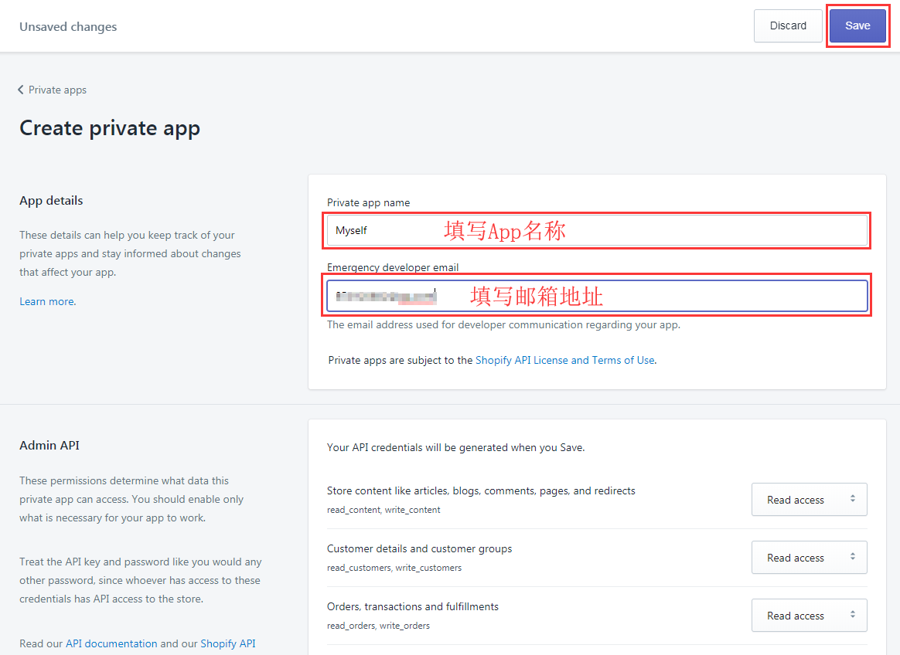Screen dimensions: 900x655
Task: Click the Discard button
Action: [x=788, y=25]
